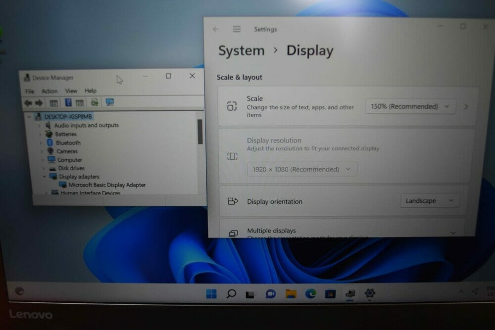The width and height of the screenshot is (495, 330).
Task: Select the Batteries tree row
Action: pyautogui.click(x=66, y=134)
